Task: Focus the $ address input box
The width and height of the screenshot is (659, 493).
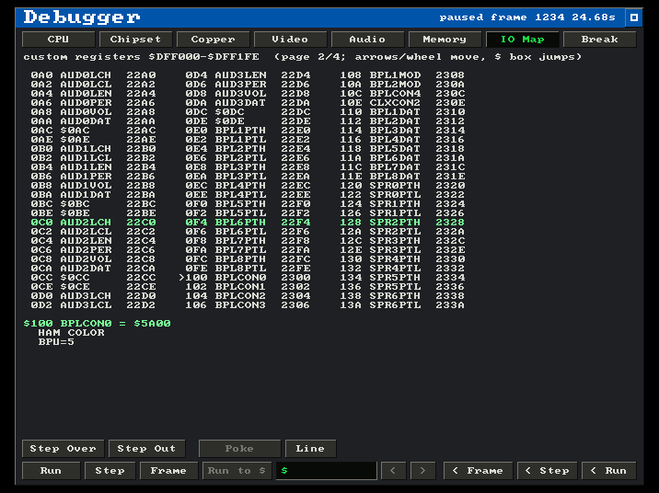Action: (327, 471)
